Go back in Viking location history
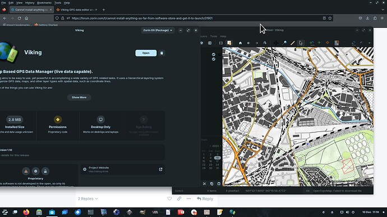Screen dimensions: 387x217 (248, 43)
